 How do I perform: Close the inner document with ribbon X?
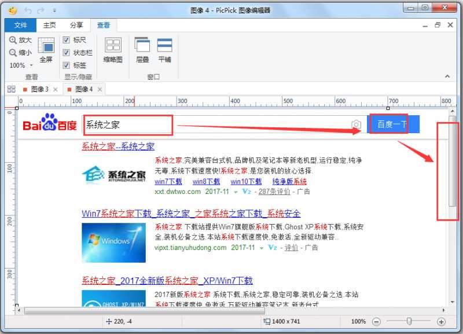point(450,25)
